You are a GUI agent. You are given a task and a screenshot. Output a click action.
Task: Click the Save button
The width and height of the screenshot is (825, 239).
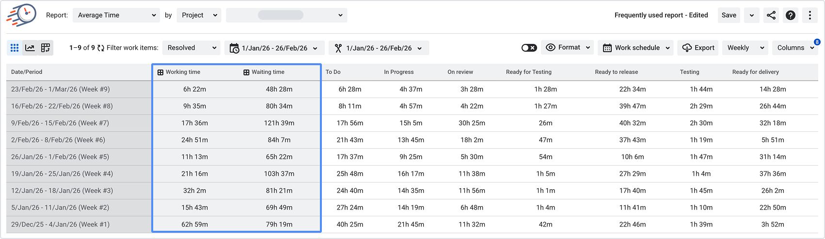[729, 15]
